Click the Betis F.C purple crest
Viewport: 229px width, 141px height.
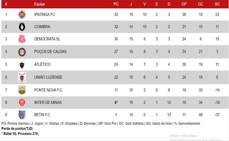pos(22,115)
